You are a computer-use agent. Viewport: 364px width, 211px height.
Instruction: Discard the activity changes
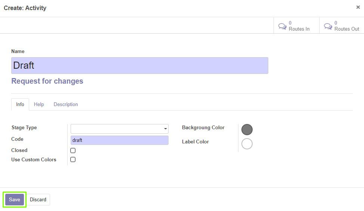38,199
